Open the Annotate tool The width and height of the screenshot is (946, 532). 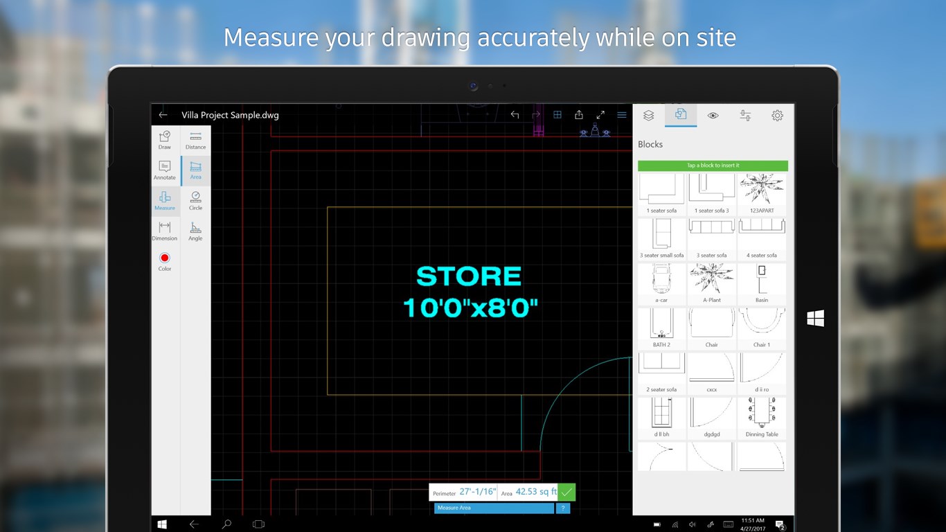point(164,172)
